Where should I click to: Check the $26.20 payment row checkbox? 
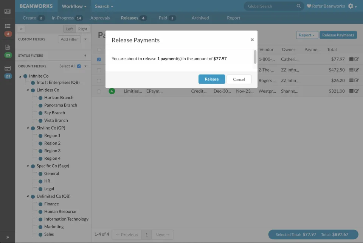[99, 81]
